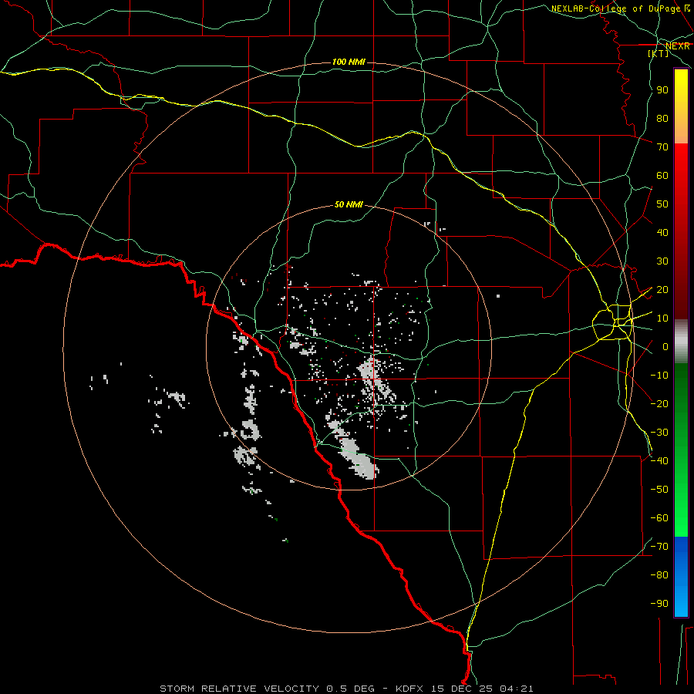This screenshot has height=694, width=694.
Task: Select the -20 value on velocity scale
Action: point(659,403)
